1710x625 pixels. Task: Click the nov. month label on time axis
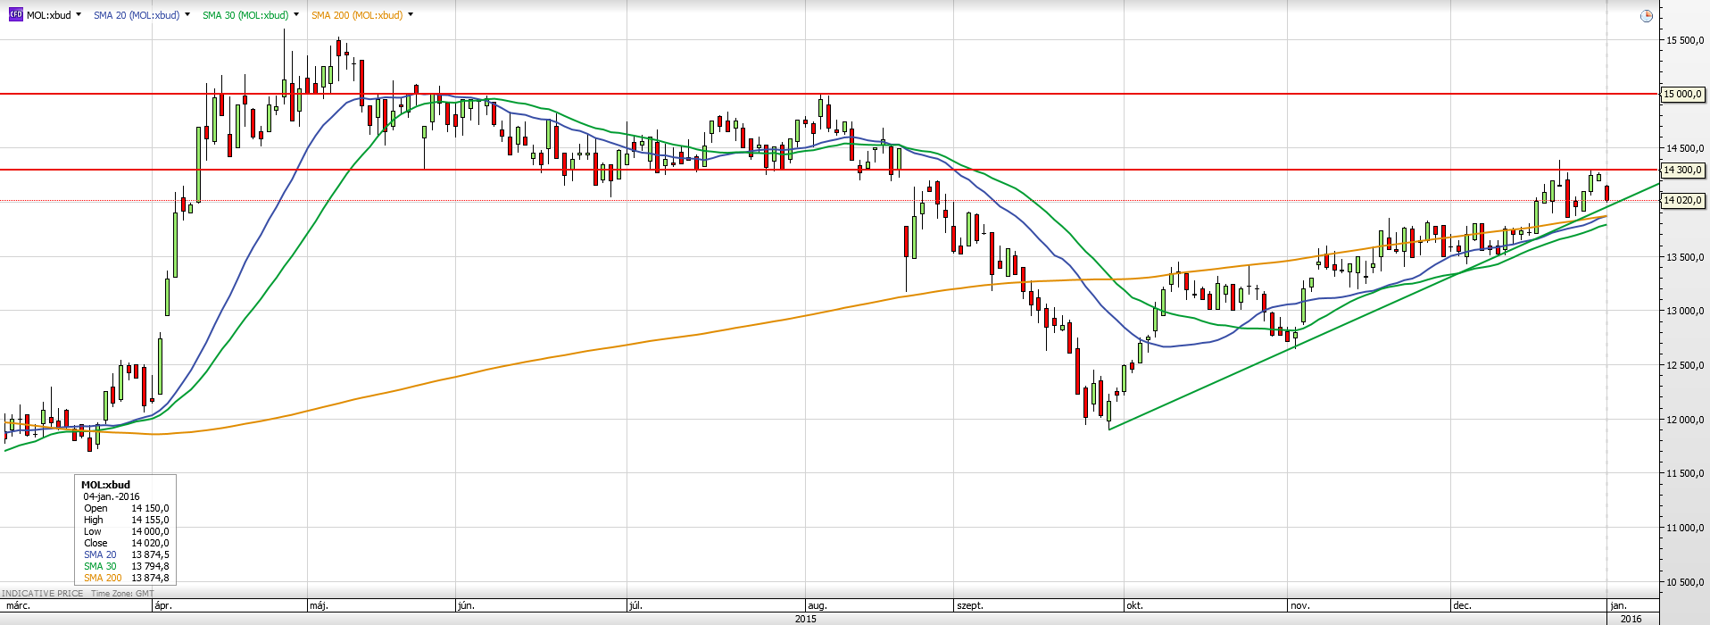point(1300,605)
